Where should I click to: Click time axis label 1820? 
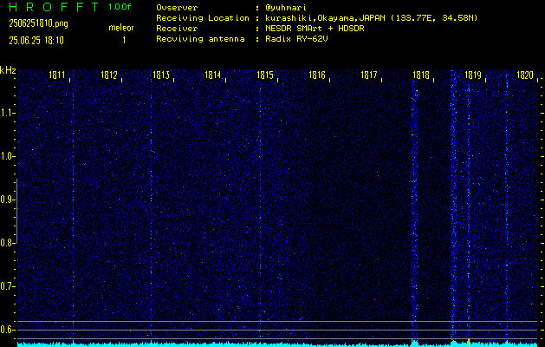pyautogui.click(x=525, y=75)
